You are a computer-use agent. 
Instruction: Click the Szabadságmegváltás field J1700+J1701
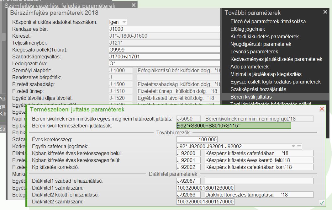[164, 57]
